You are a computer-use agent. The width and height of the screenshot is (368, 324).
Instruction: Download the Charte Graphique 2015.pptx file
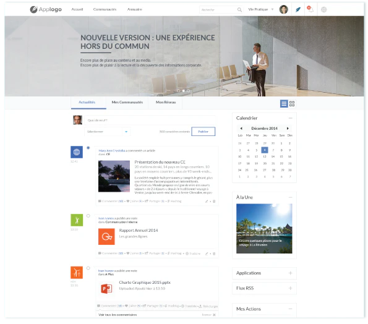click(208, 306)
